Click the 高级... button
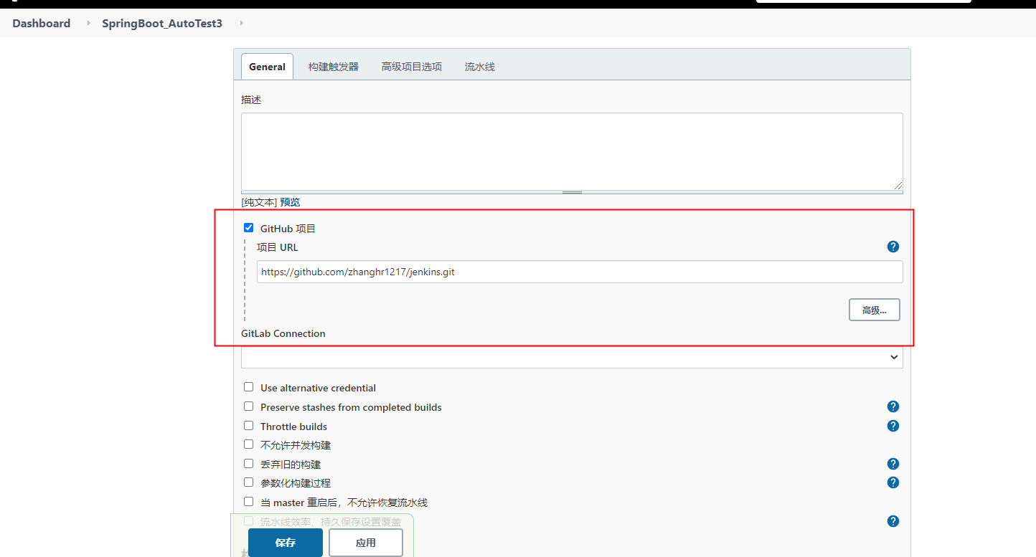This screenshot has width=1036, height=557. pos(874,309)
